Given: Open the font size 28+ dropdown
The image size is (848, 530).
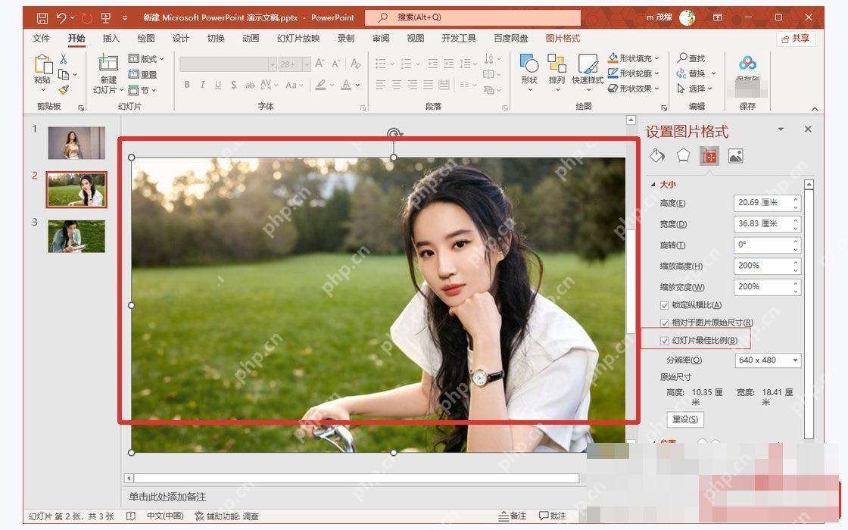Looking at the screenshot, I should click(307, 64).
